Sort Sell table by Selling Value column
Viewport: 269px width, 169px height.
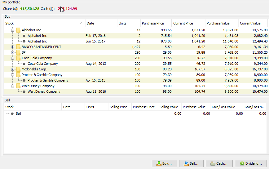(x=170, y=107)
